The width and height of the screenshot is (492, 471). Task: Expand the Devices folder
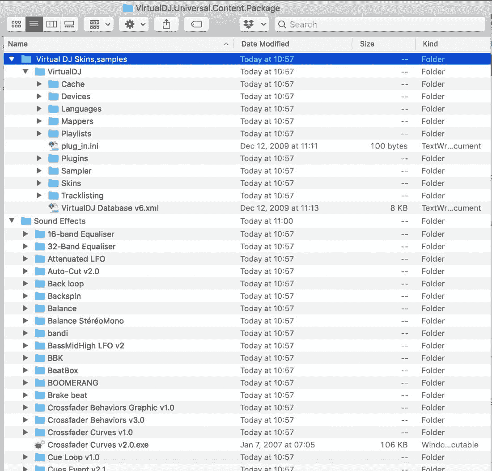pos(39,96)
